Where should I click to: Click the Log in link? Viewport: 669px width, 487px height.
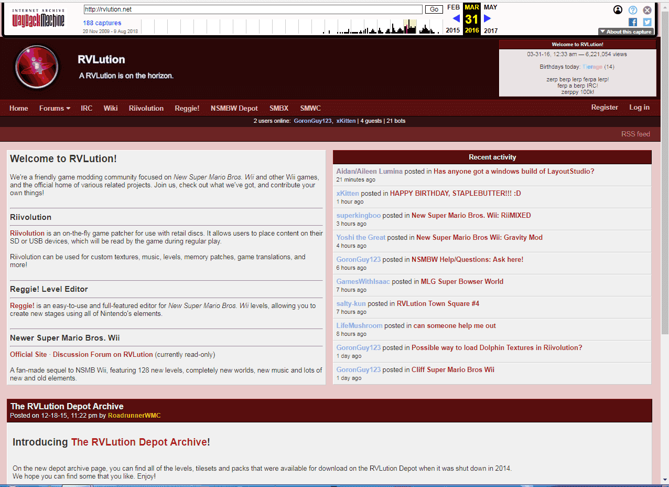pyautogui.click(x=640, y=107)
